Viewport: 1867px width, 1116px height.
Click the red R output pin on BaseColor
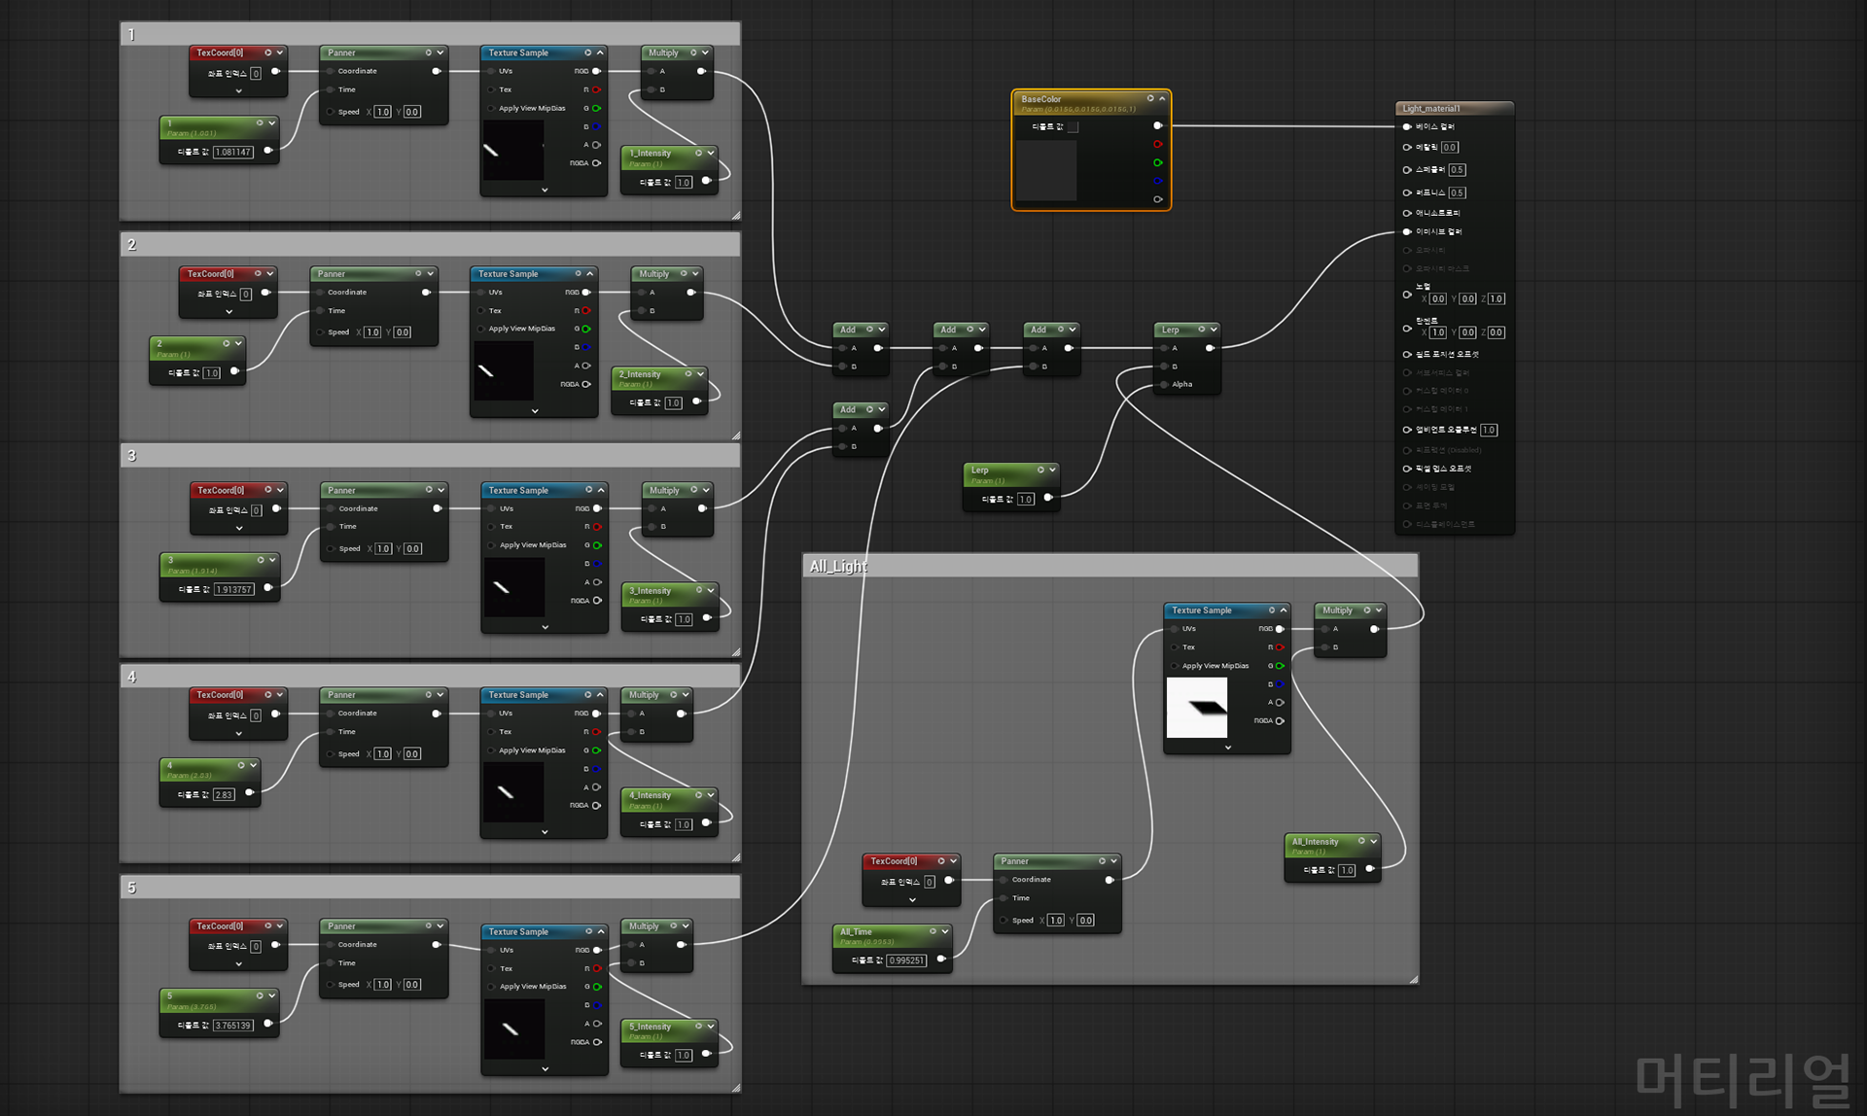1157,144
